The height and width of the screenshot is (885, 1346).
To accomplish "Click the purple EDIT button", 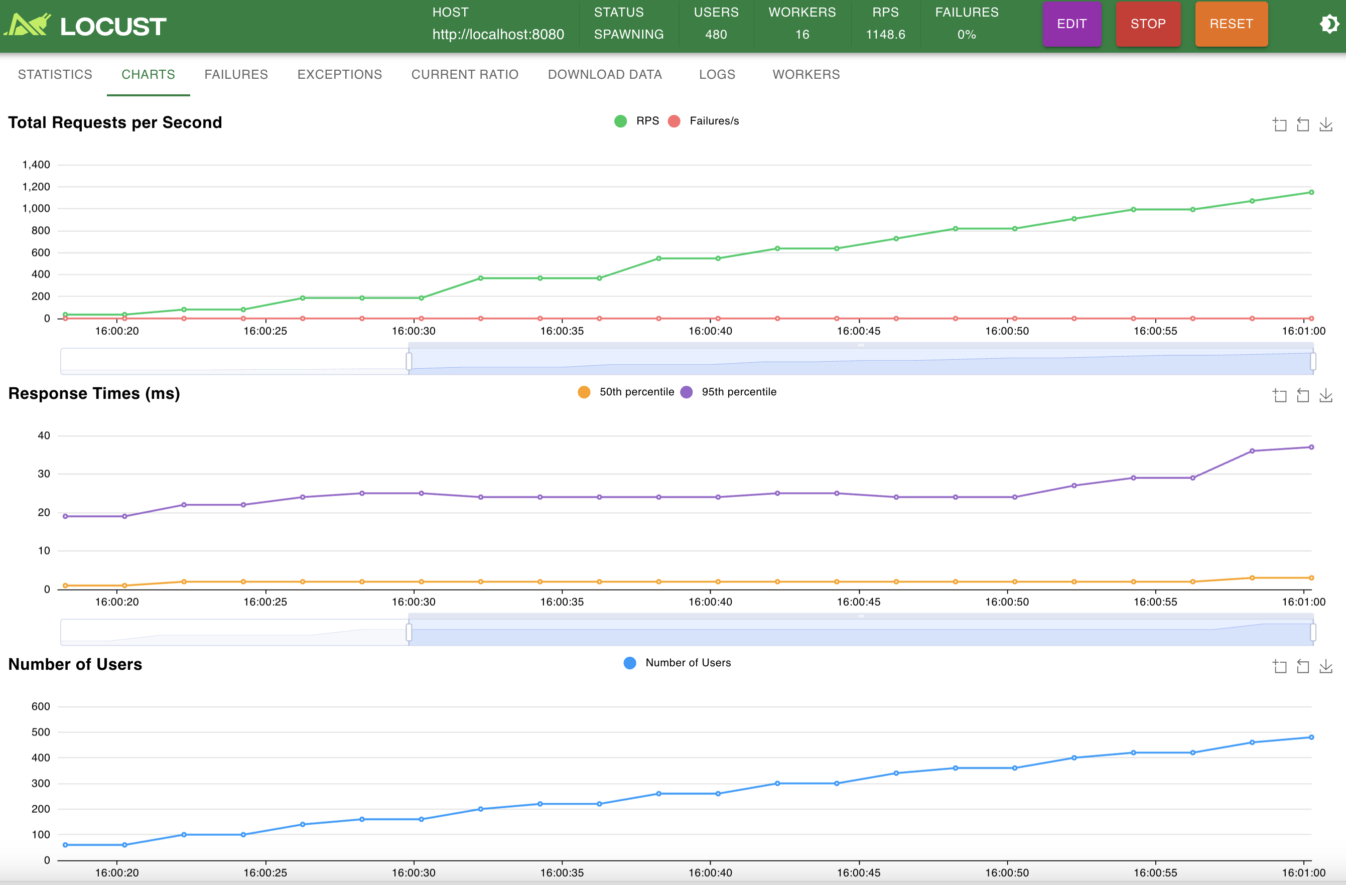I will pos(1071,24).
